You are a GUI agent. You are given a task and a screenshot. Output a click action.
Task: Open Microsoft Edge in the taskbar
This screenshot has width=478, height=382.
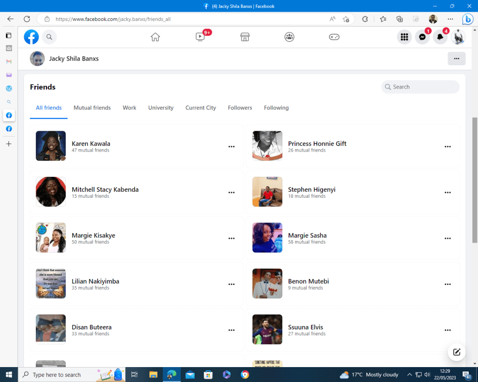(171, 375)
